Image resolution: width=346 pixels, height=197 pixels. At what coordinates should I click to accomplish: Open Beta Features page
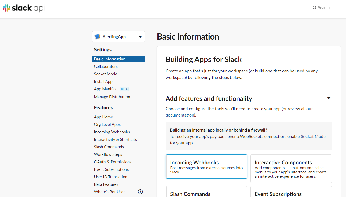[106, 184]
